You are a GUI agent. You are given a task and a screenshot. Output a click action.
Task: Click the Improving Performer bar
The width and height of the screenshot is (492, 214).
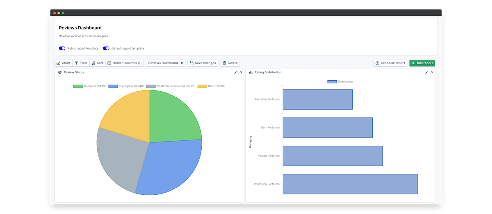pyautogui.click(x=350, y=184)
